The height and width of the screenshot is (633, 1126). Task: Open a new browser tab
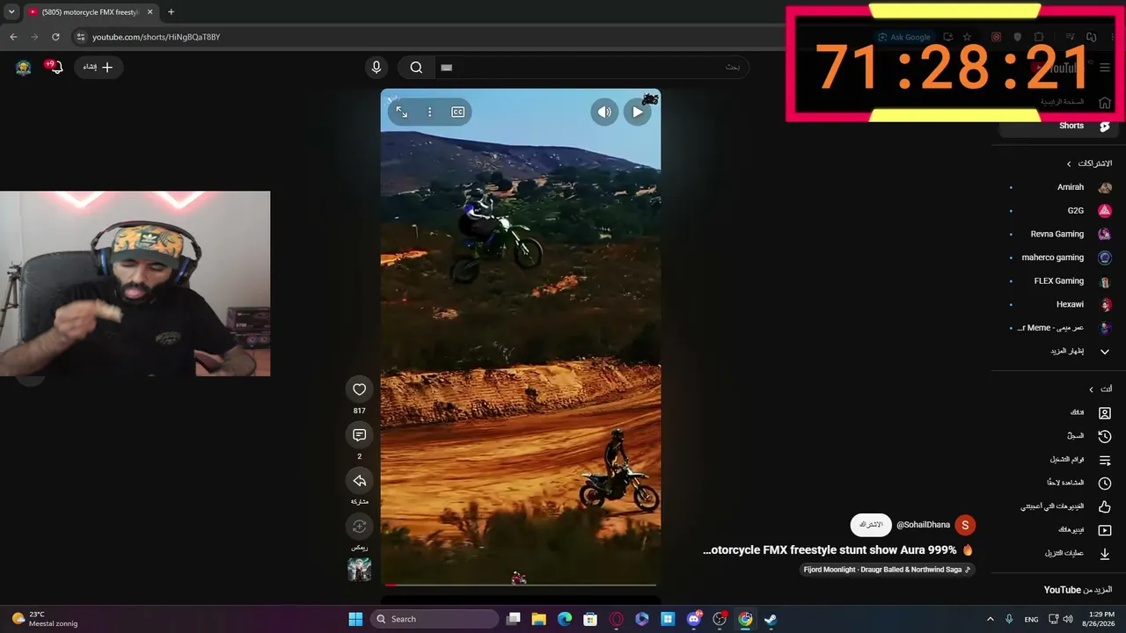coord(171,12)
